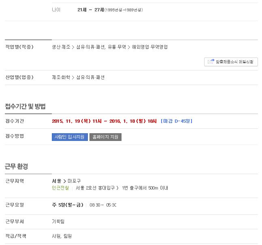Click the 마포구 district text

pyautogui.click(x=74, y=181)
